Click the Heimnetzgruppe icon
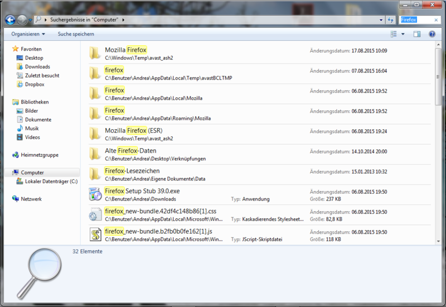Viewport: 446px width, 307px height. click(x=16, y=155)
